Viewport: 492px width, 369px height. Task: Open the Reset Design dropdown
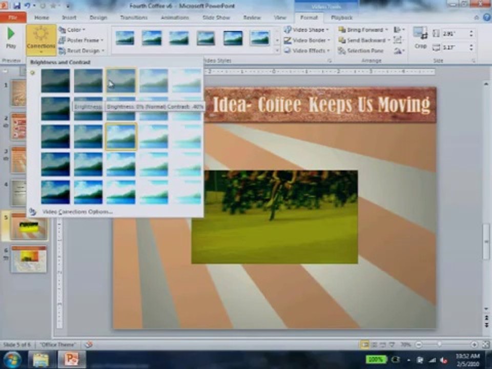point(81,51)
